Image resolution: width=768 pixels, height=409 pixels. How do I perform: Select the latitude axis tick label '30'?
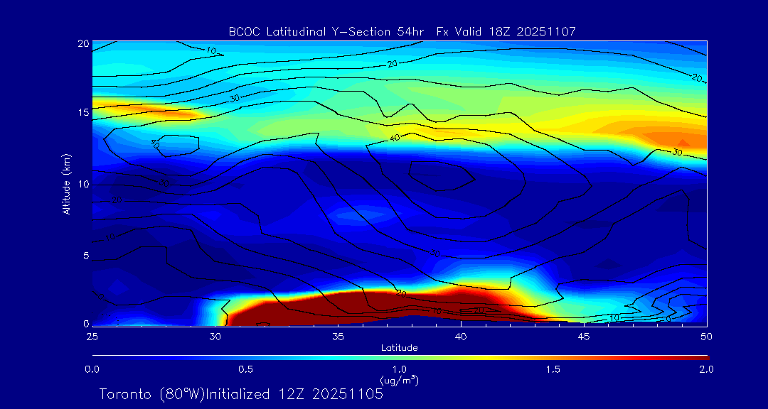pyautogui.click(x=215, y=336)
